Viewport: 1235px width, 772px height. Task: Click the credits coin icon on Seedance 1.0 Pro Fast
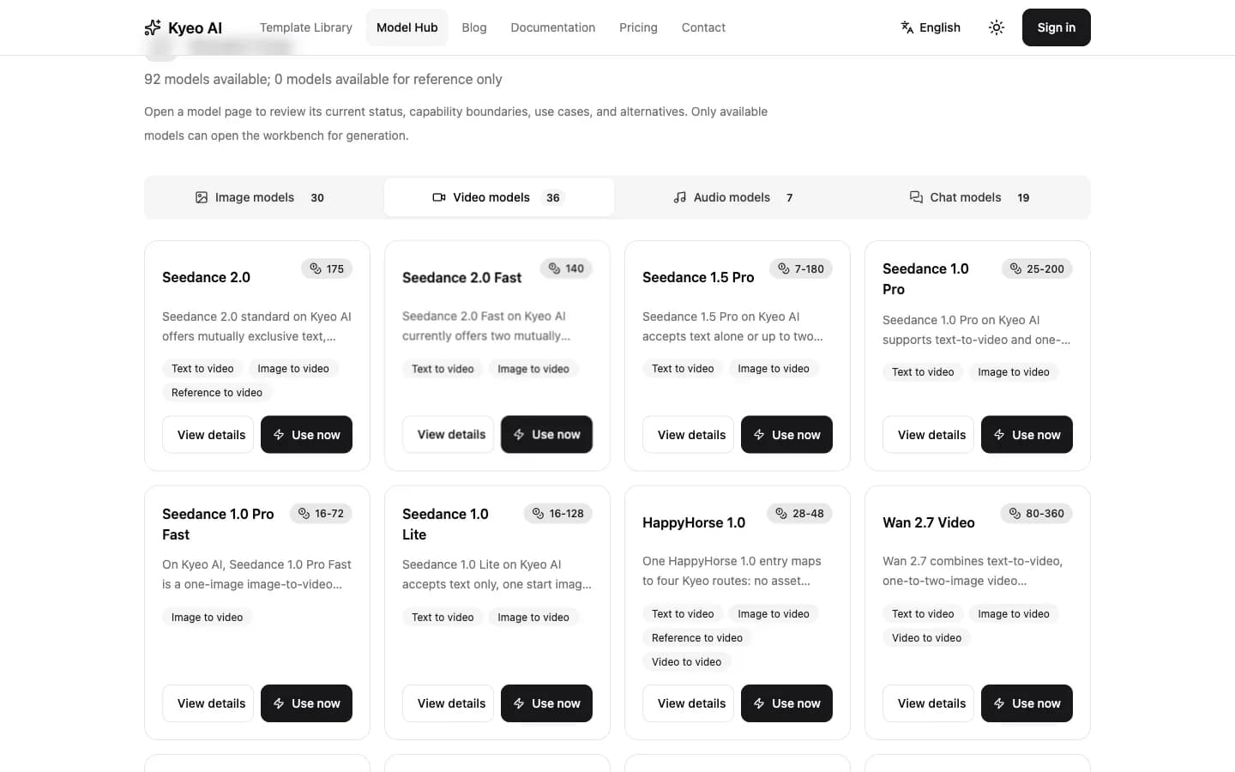point(304,513)
